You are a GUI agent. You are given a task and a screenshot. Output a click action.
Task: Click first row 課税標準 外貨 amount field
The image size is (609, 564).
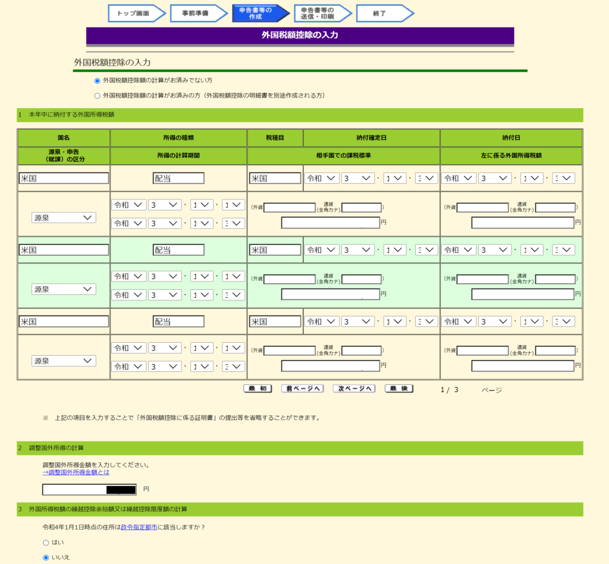pyautogui.click(x=290, y=208)
